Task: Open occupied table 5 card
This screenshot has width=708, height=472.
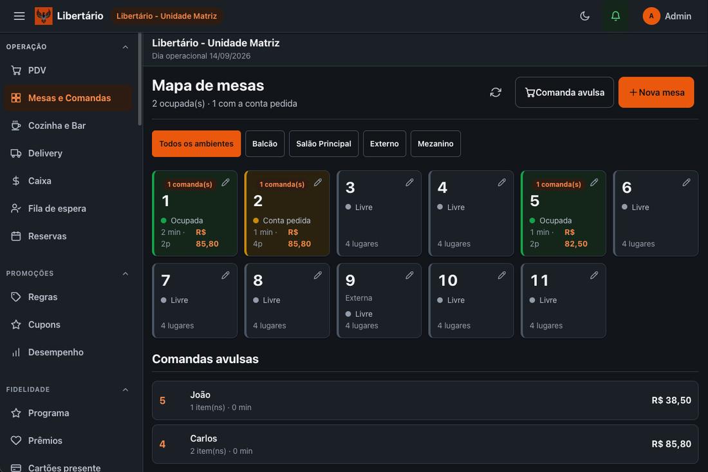Action: pyautogui.click(x=564, y=213)
